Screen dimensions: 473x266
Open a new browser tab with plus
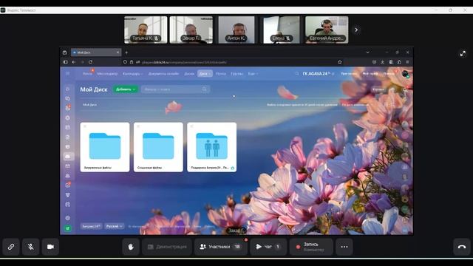126,52
